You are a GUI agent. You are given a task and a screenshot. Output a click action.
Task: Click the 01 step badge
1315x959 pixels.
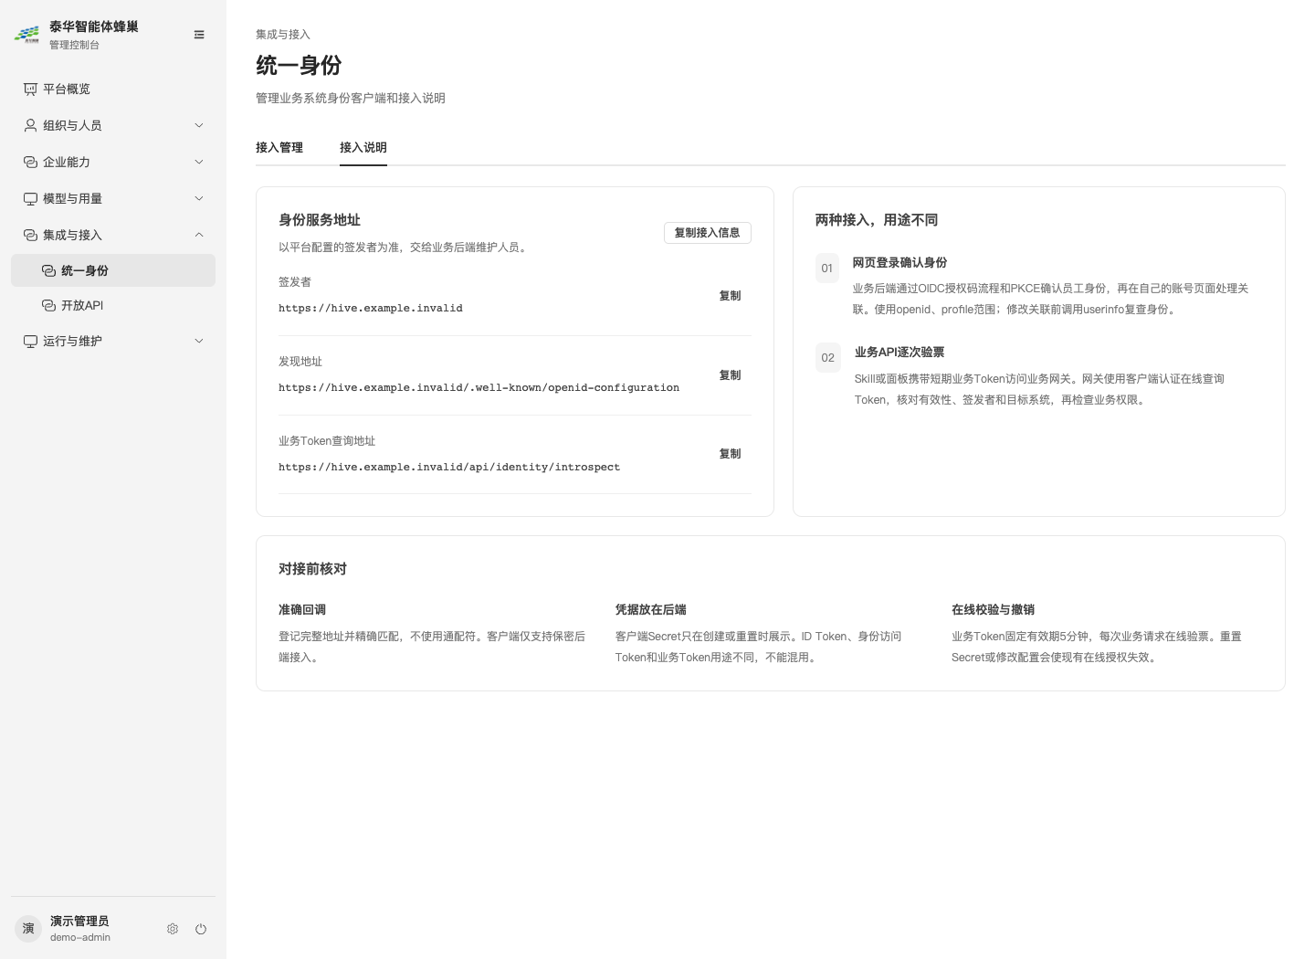pyautogui.click(x=827, y=269)
